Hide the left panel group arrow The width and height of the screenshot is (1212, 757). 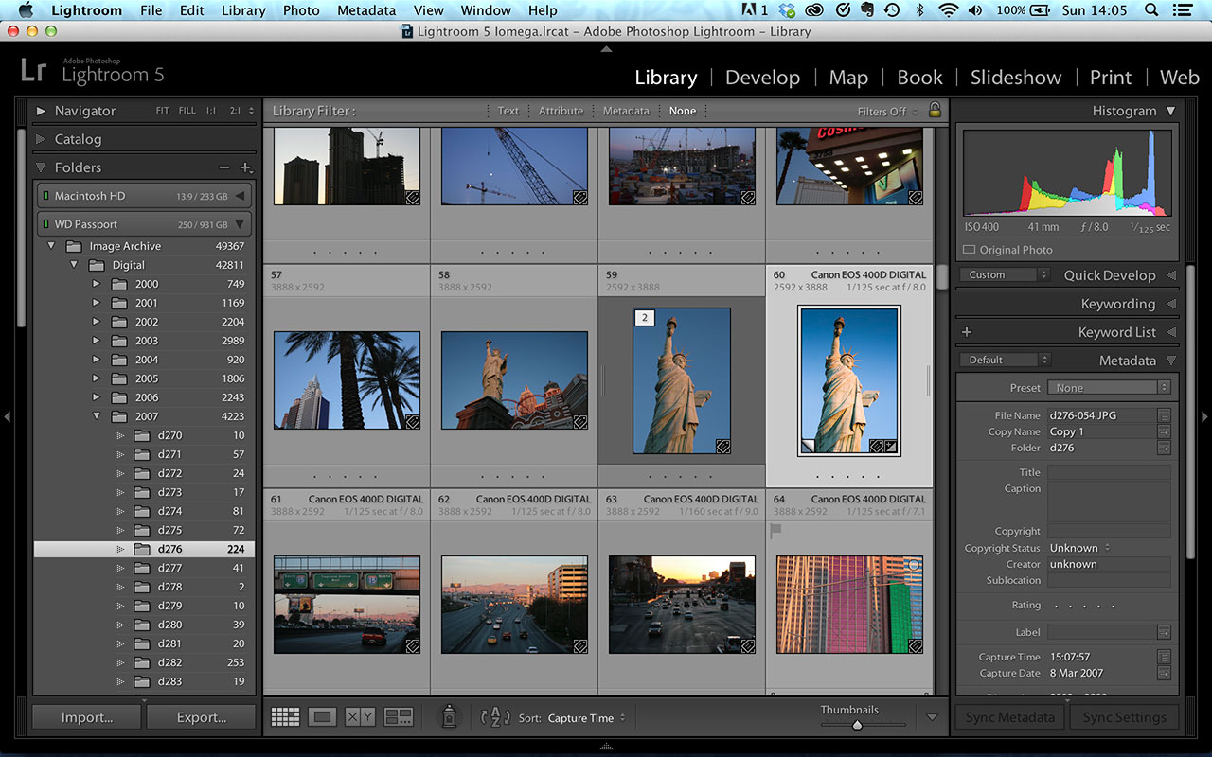7,416
